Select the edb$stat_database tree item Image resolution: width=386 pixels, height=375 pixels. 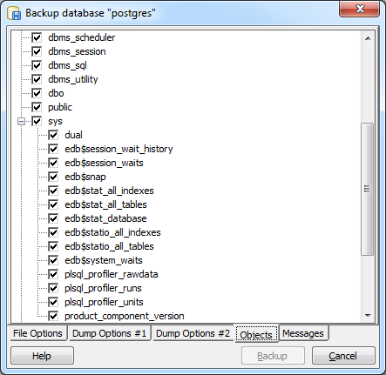tap(105, 218)
